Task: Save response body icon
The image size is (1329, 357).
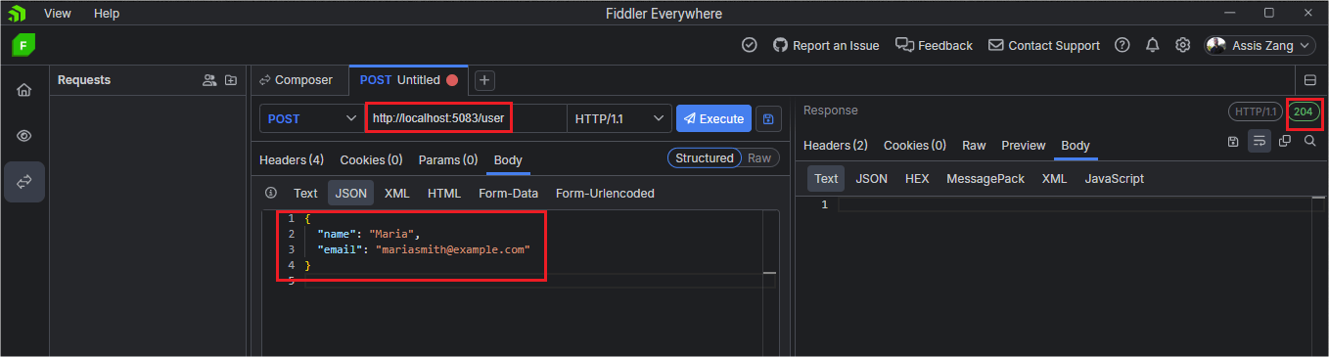Action: (x=1233, y=141)
